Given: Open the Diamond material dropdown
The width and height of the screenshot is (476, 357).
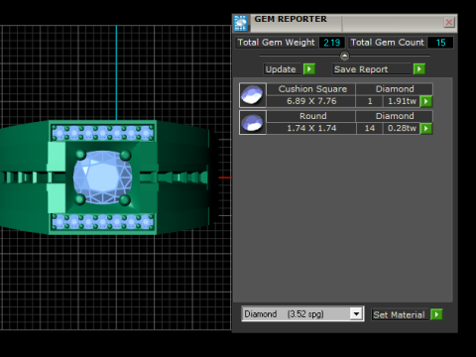Looking at the screenshot, I should 356,313.
